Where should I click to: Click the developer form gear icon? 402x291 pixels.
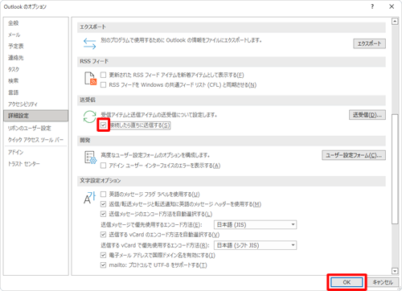(x=90, y=158)
